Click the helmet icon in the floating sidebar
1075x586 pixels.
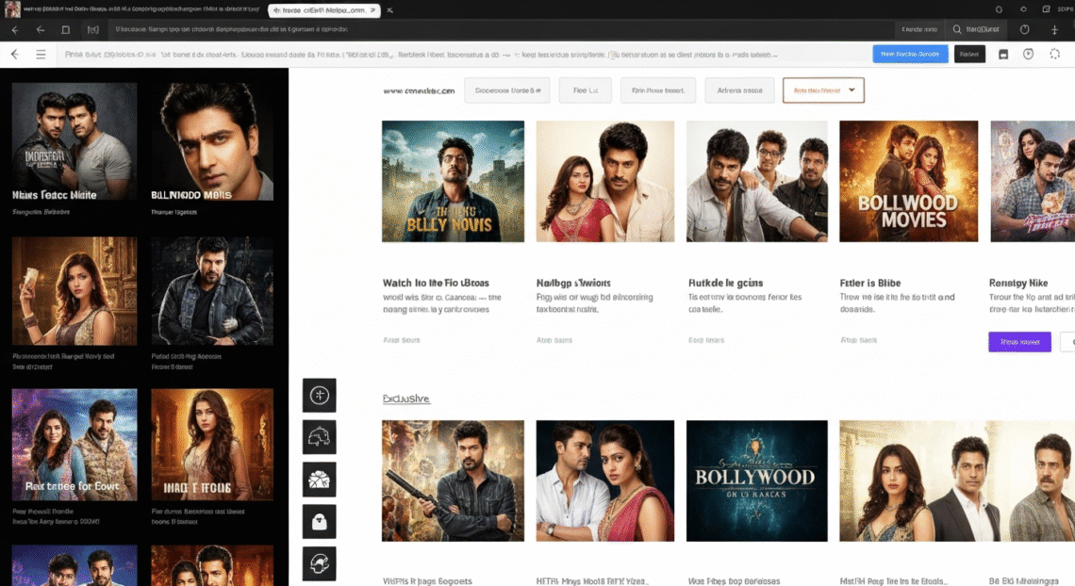pos(319,436)
